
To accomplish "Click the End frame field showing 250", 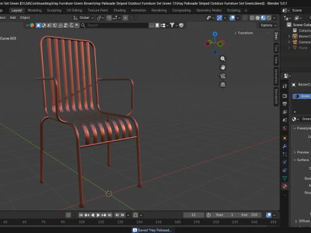I will [249, 215].
